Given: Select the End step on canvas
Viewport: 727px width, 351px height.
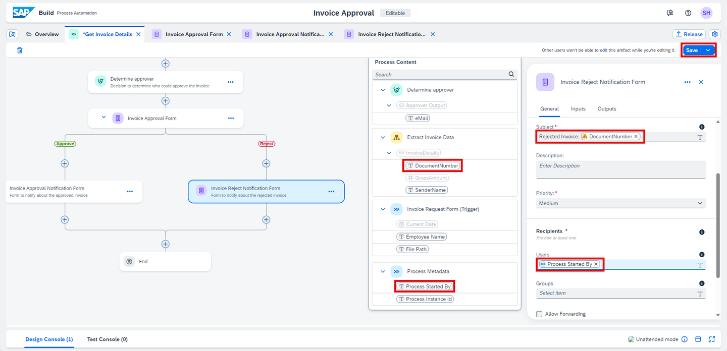Looking at the screenshot, I should click(x=165, y=262).
